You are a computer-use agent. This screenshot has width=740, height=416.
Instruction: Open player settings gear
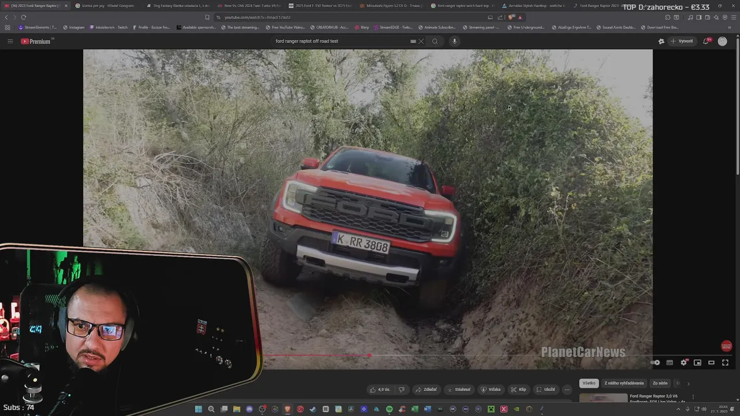[684, 363]
